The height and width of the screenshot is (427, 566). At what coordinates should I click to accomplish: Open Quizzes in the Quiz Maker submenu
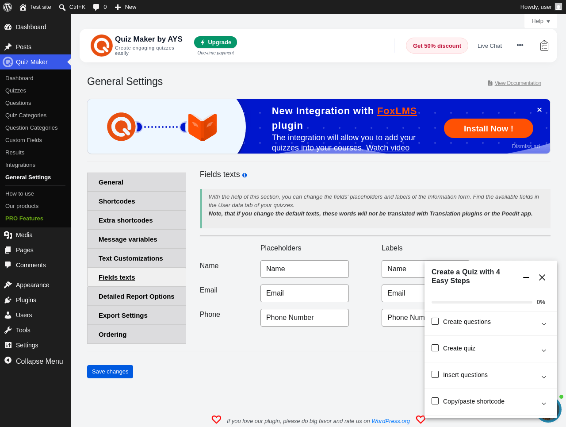click(x=15, y=91)
